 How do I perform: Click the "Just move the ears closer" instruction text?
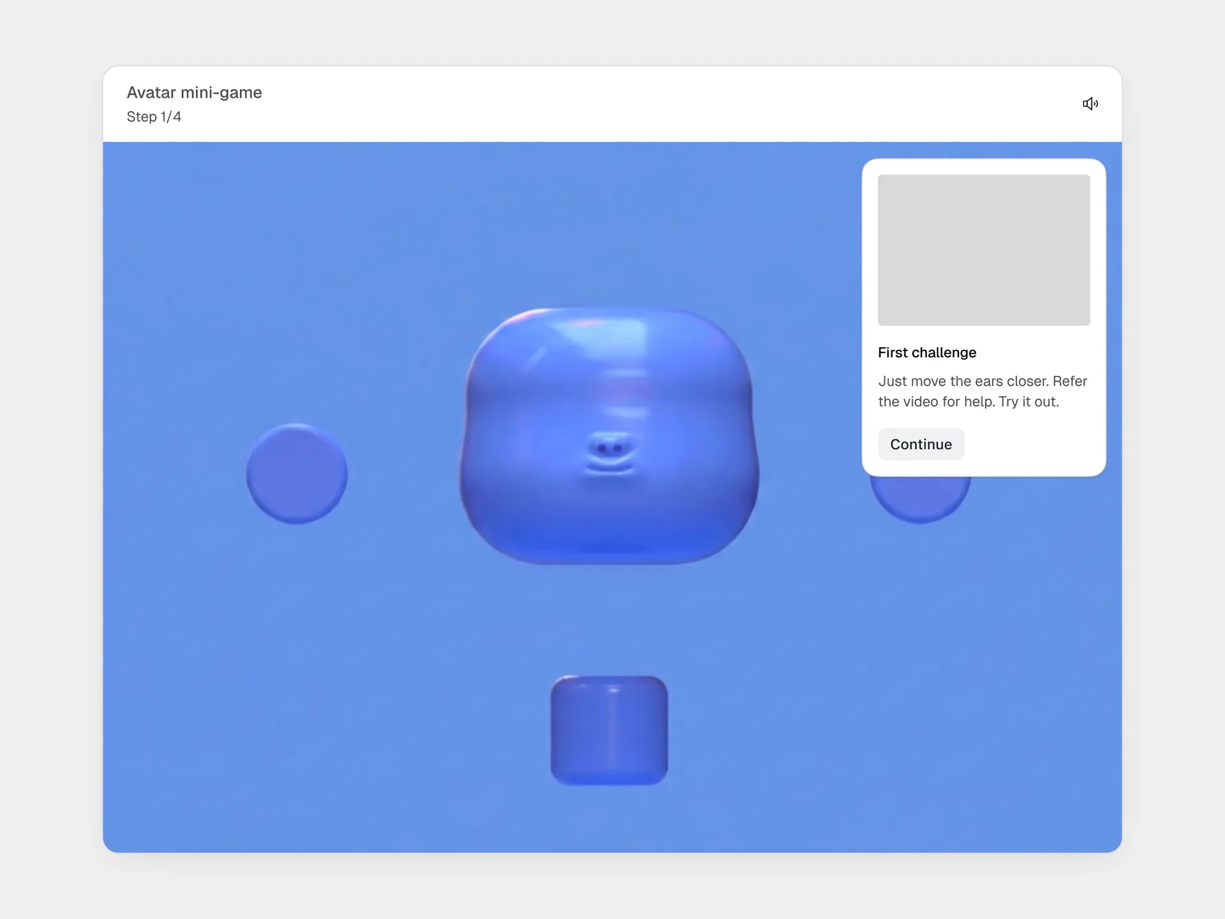tap(962, 381)
